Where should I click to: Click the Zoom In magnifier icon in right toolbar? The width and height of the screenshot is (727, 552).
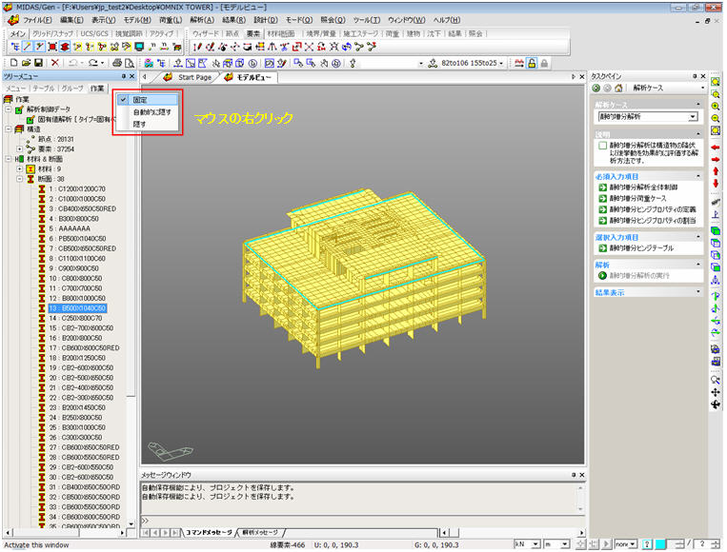[x=716, y=107]
